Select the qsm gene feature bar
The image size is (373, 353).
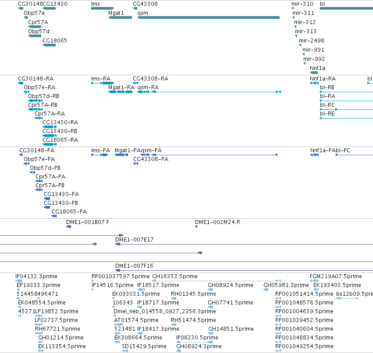[x=208, y=17]
